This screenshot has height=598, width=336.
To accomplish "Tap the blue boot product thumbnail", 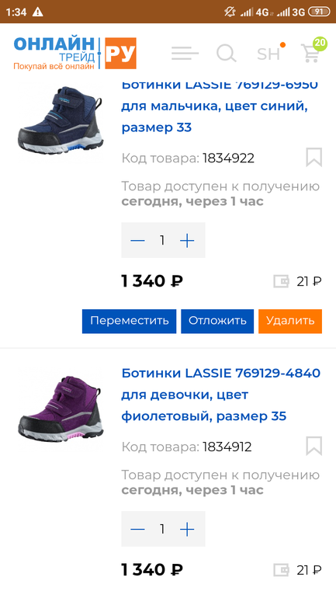I will 61,120.
